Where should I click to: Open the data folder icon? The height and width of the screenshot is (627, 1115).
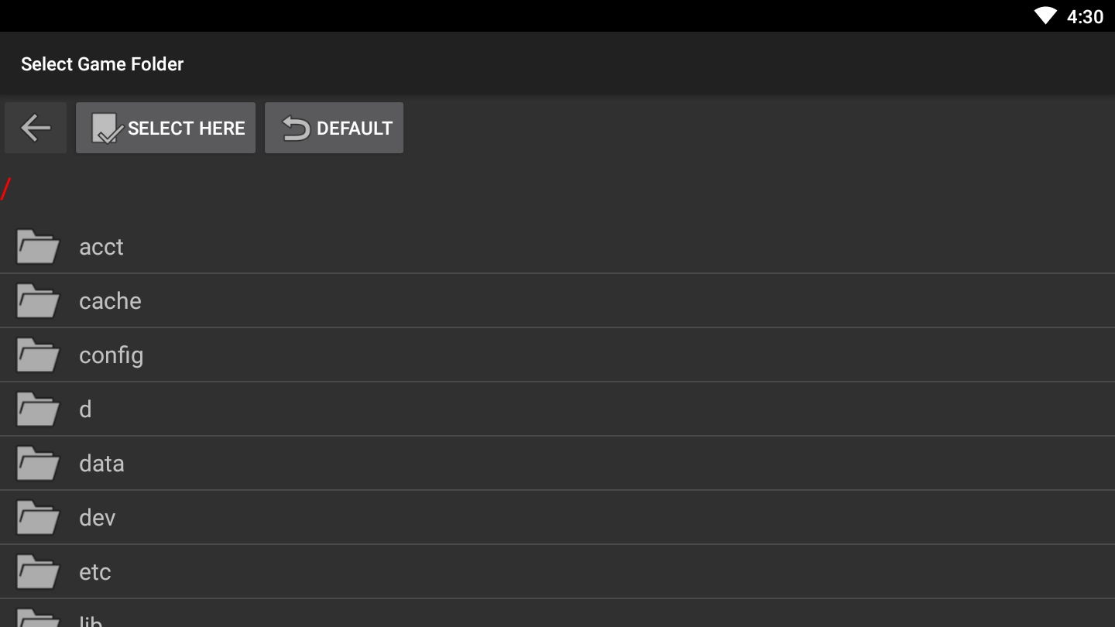click(x=38, y=463)
